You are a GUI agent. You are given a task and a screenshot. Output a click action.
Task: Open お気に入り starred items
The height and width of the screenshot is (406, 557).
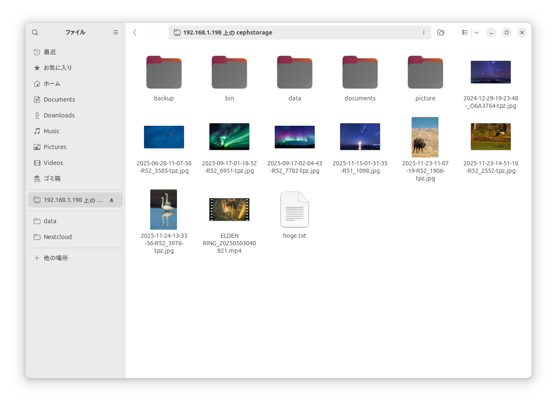[57, 68]
